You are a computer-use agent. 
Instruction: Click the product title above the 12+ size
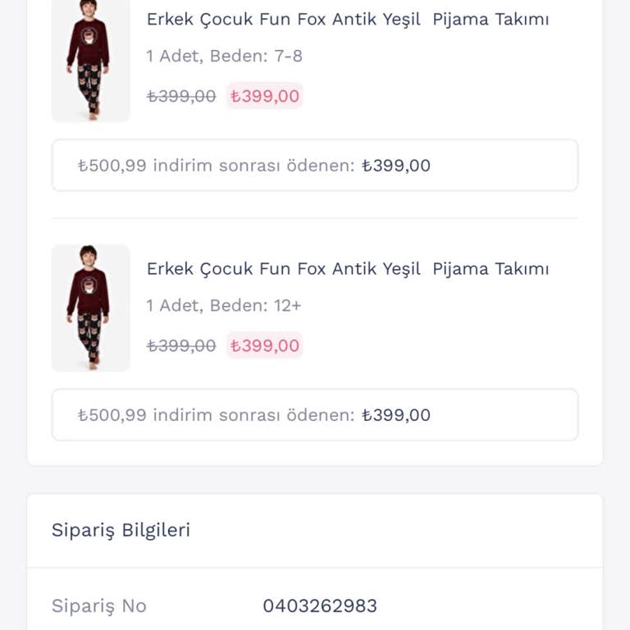pyautogui.click(x=348, y=269)
